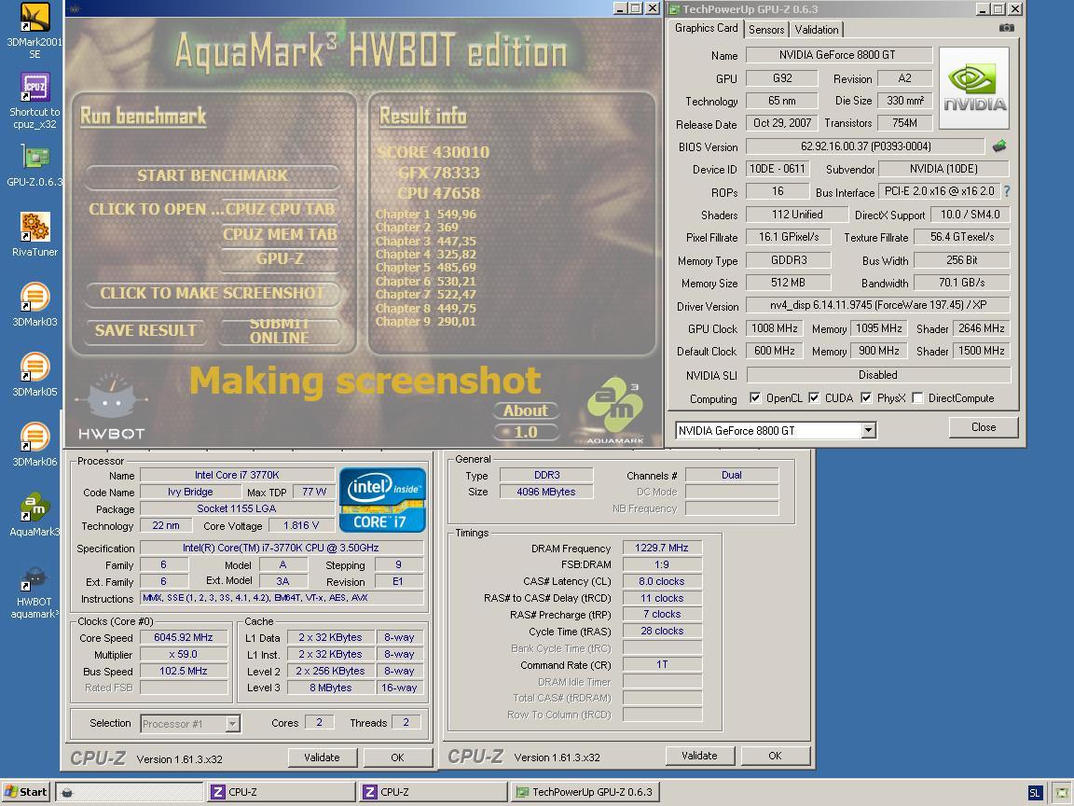Switch to the Graphics Card tab
Screen dimensions: 1074x806
pyautogui.click(x=706, y=28)
